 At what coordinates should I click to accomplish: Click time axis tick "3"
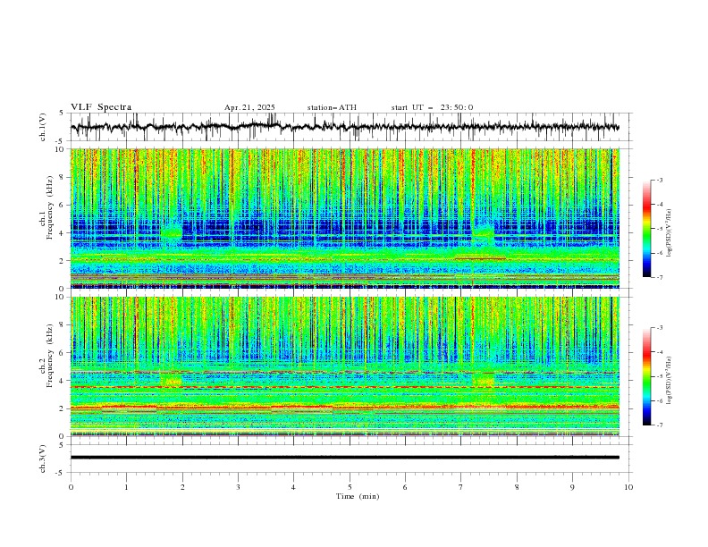click(x=238, y=487)
